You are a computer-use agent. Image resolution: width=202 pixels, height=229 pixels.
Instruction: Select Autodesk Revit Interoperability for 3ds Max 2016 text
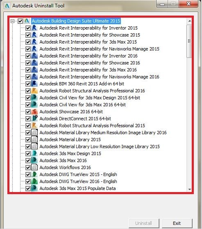click(88, 70)
